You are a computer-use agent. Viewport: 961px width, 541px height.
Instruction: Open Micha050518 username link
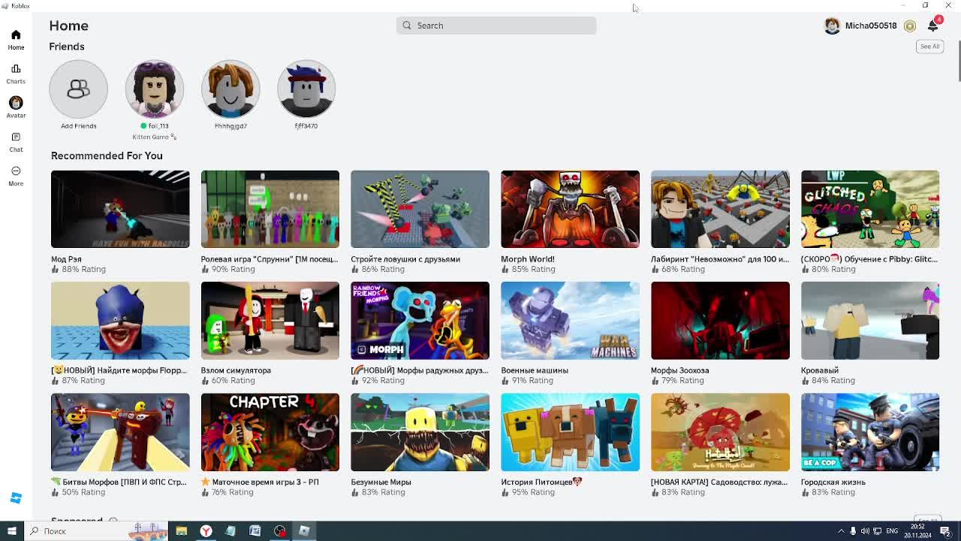pyautogui.click(x=871, y=26)
